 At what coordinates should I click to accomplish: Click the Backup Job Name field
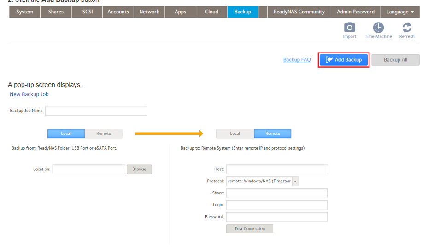(x=96, y=111)
